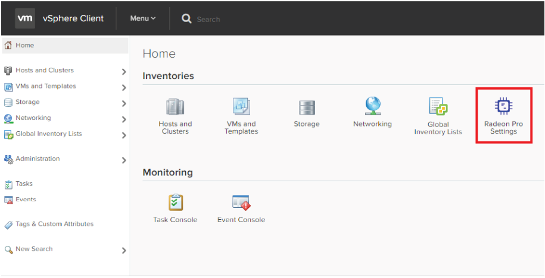Image resolution: width=545 pixels, height=278 pixels.
Task: Click the VMware vm logo
Action: pos(25,18)
